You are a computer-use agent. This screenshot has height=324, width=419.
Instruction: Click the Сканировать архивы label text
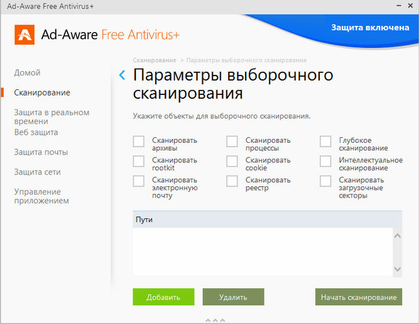175,144
